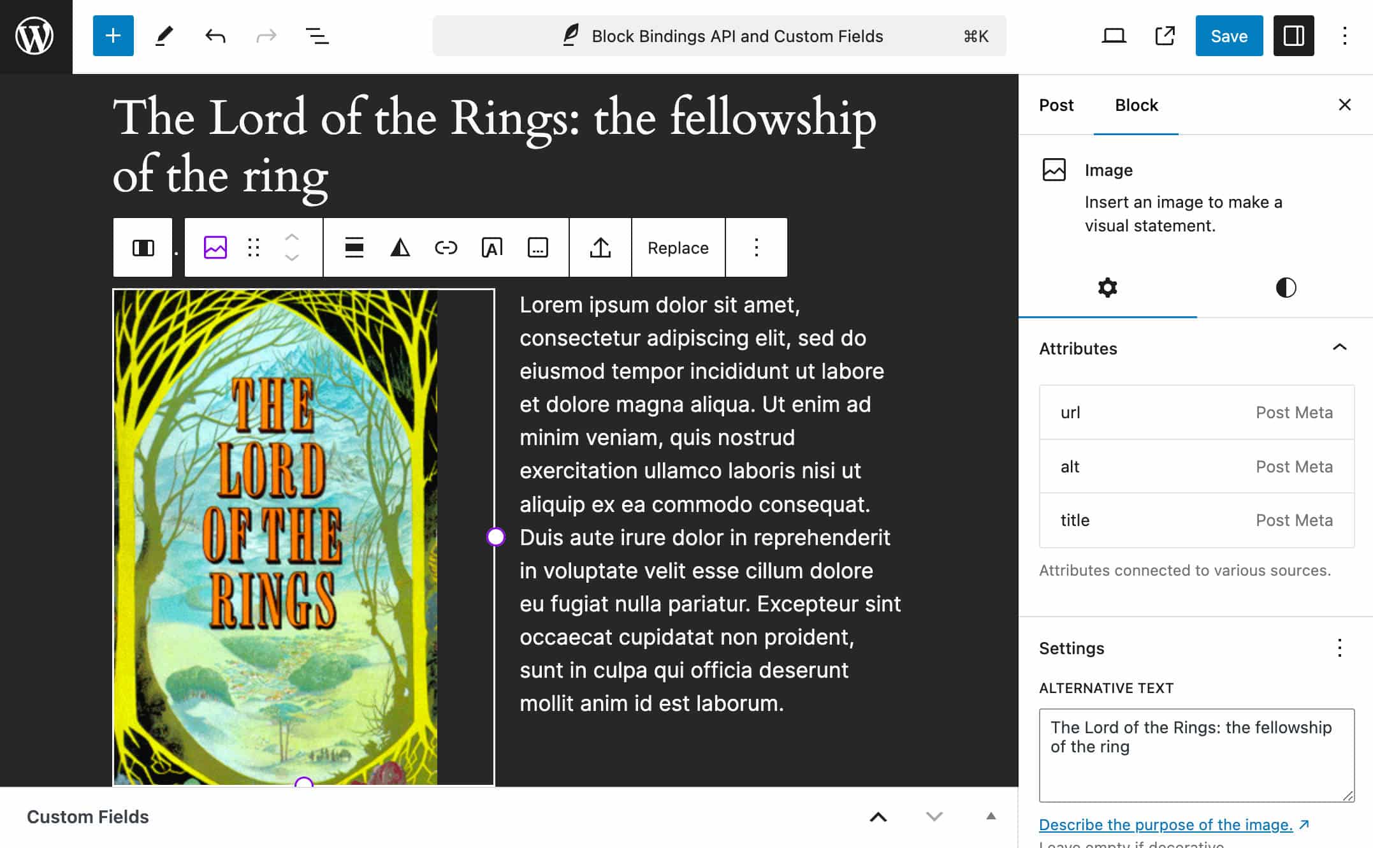Select the pencil Tools icon
This screenshot has height=848, width=1373.
pos(164,36)
